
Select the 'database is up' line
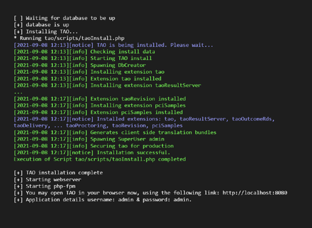(41, 25)
